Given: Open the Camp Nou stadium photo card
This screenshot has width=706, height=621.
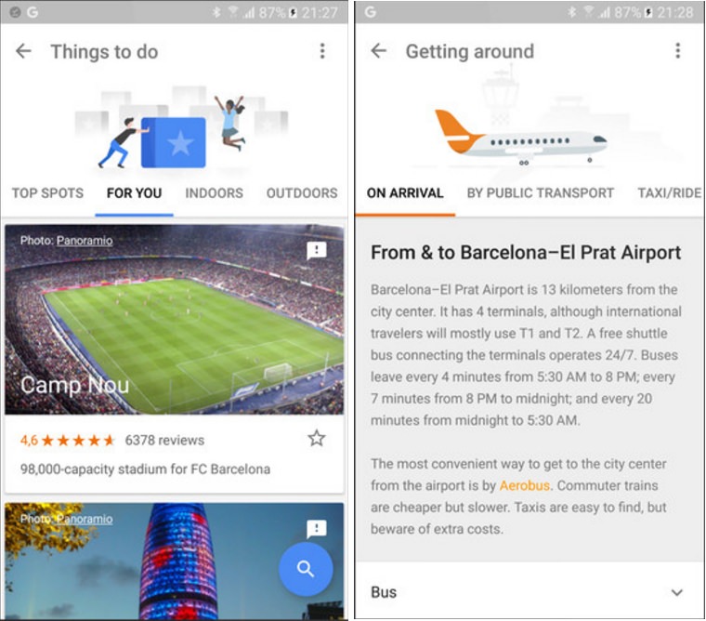Looking at the screenshot, I should 175,320.
